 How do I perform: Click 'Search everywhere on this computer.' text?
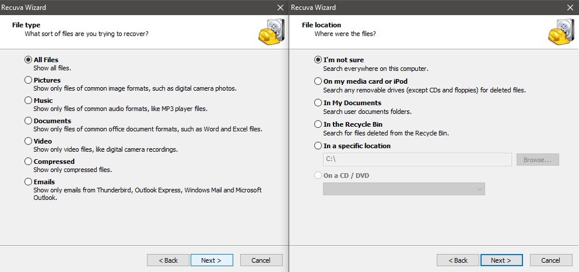[x=376, y=69]
